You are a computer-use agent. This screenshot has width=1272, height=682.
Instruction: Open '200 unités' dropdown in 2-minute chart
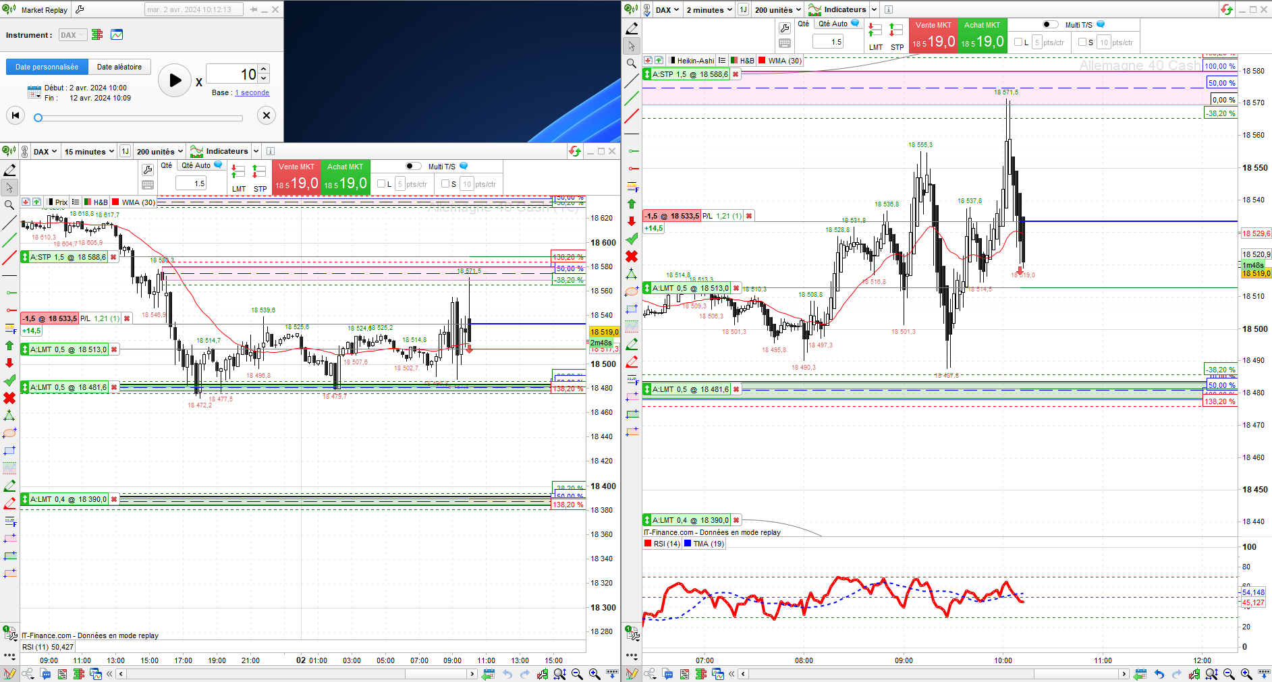pyautogui.click(x=778, y=9)
